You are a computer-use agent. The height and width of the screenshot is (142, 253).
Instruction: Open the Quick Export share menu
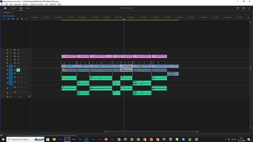pos(244,8)
